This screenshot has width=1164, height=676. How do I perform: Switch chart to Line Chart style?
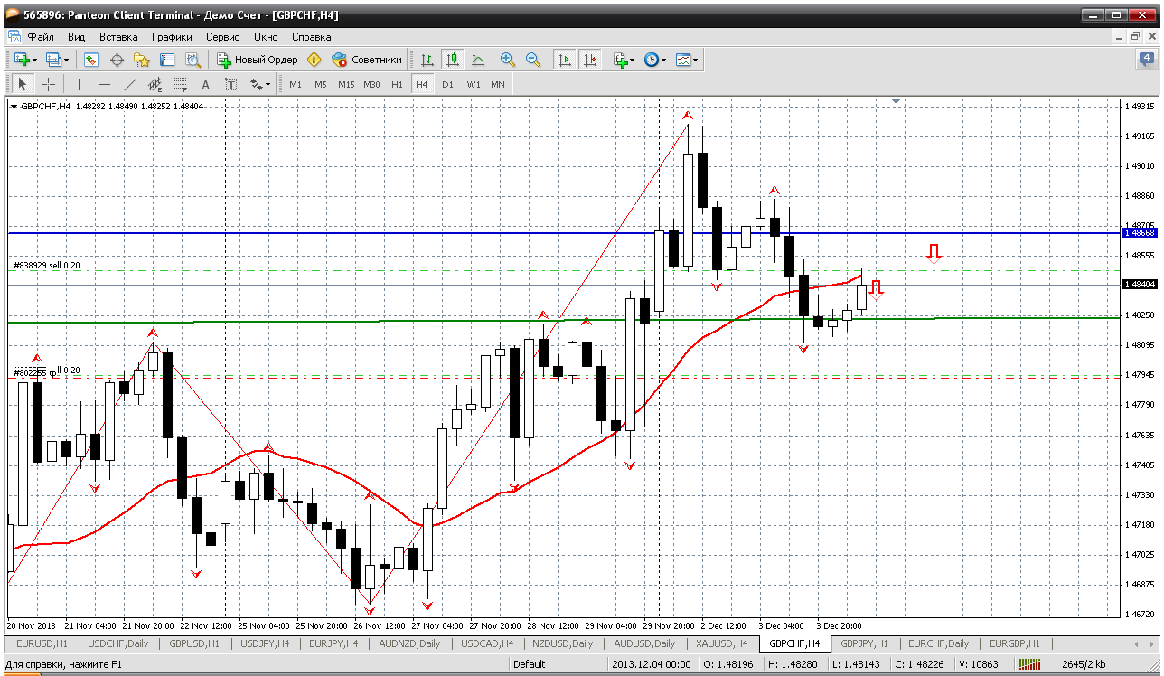pos(478,60)
